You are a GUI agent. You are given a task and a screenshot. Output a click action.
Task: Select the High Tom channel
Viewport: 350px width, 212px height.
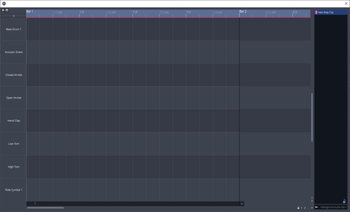click(x=14, y=167)
